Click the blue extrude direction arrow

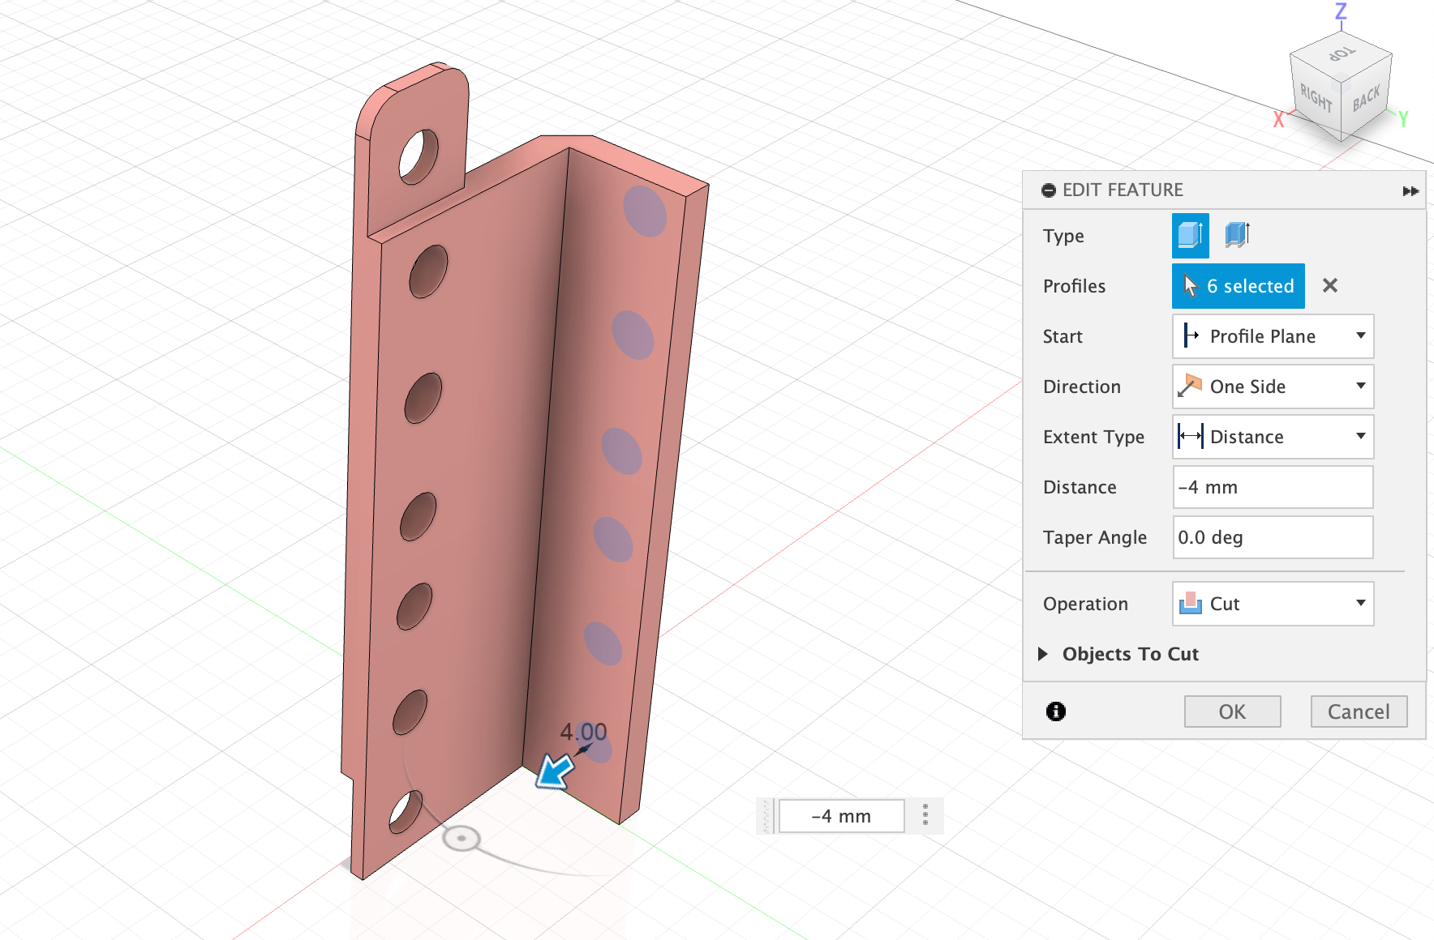point(556,771)
